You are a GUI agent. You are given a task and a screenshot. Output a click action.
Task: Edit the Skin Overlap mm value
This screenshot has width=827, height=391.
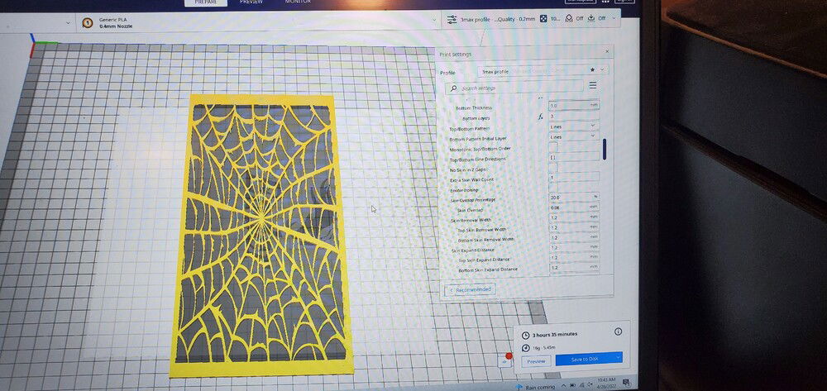[x=573, y=207]
